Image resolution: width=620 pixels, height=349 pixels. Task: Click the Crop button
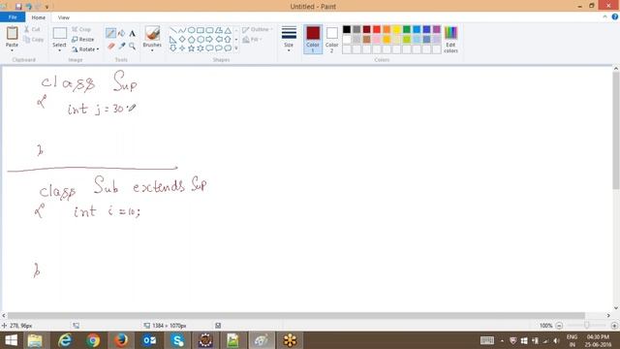click(x=81, y=29)
